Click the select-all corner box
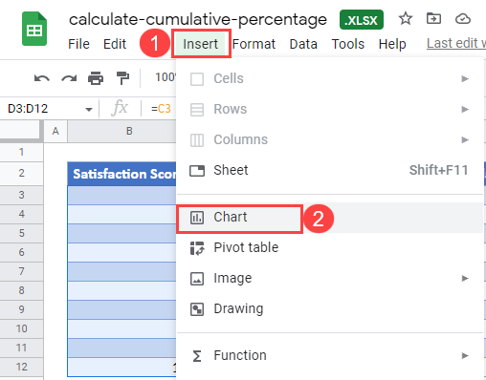This screenshot has height=380, width=486. point(21,131)
